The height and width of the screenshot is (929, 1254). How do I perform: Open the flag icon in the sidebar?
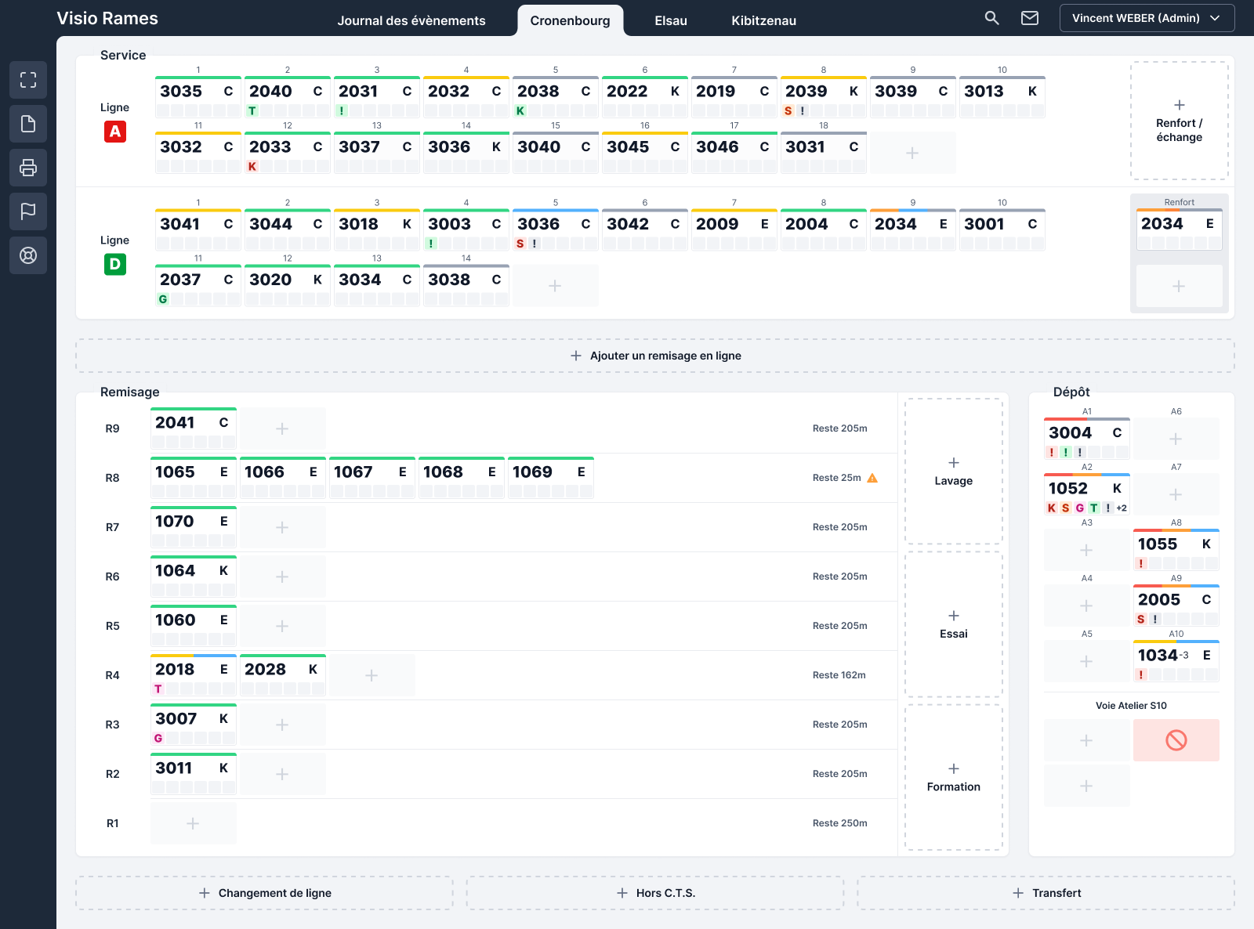[28, 211]
